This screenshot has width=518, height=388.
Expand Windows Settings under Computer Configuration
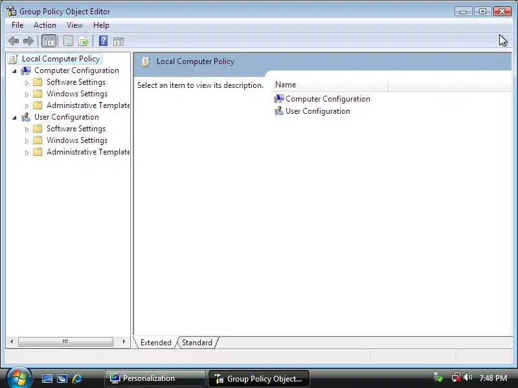(27, 94)
